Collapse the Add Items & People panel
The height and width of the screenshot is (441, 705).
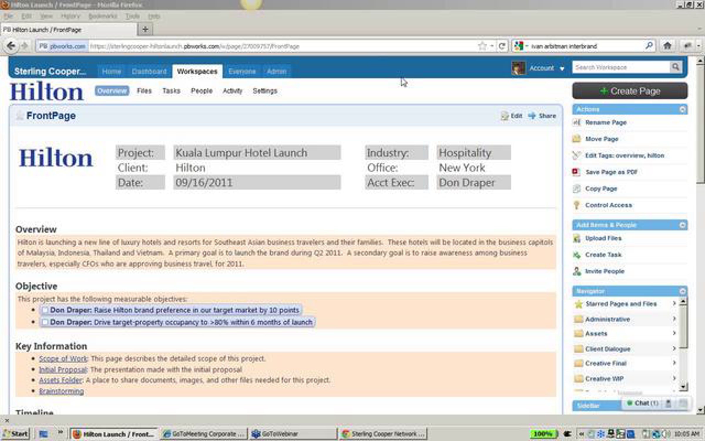tap(682, 225)
